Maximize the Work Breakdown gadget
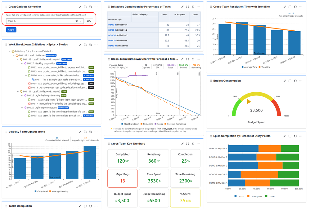310x209 pixels. (x=85, y=45)
